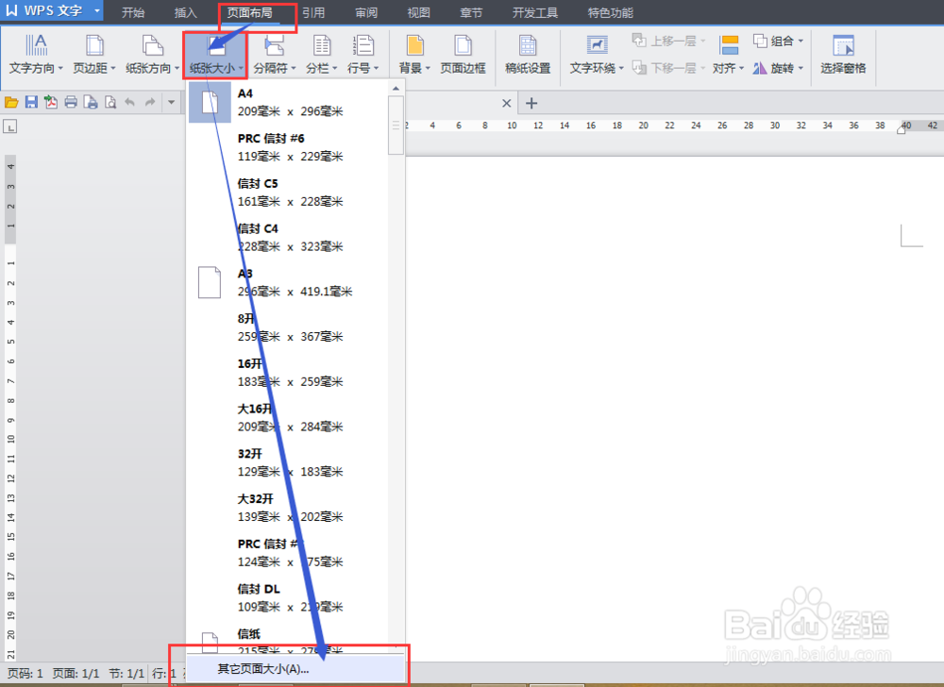Open a file using the folder icon

click(10, 101)
